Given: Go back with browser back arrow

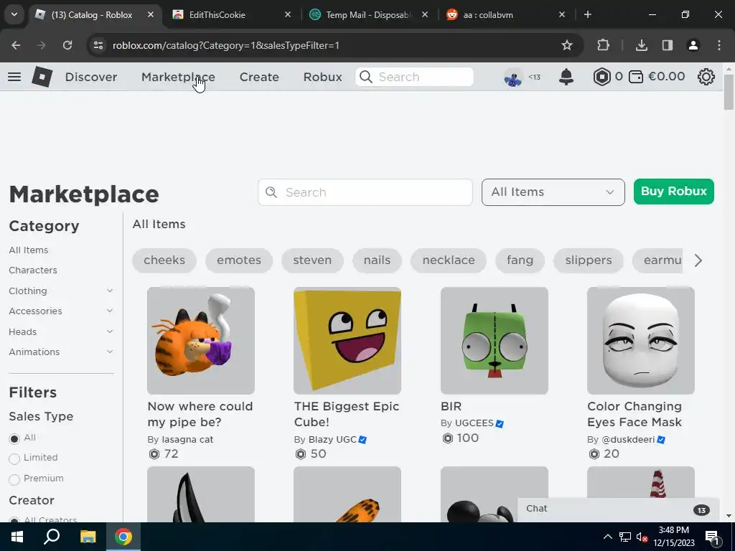Looking at the screenshot, I should pyautogui.click(x=16, y=45).
